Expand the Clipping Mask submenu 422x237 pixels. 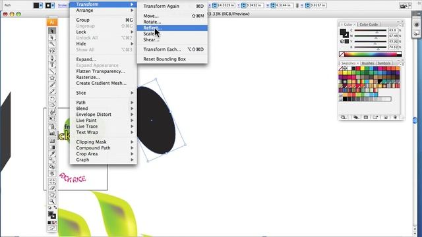(104, 142)
